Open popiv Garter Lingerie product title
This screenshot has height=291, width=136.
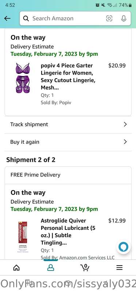(68, 76)
